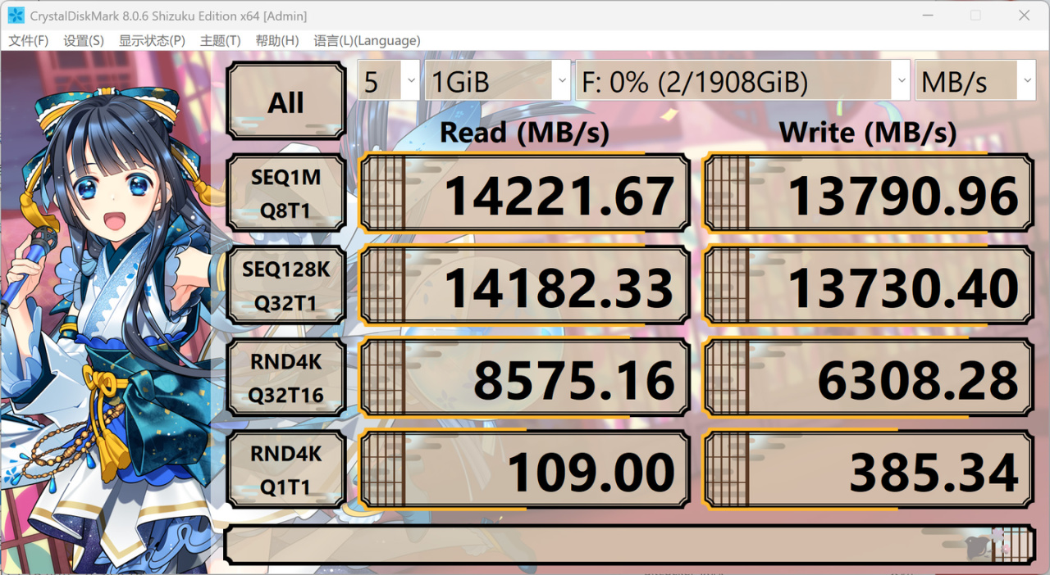
Task: Click the Read (MB/s) column header
Action: (524, 131)
